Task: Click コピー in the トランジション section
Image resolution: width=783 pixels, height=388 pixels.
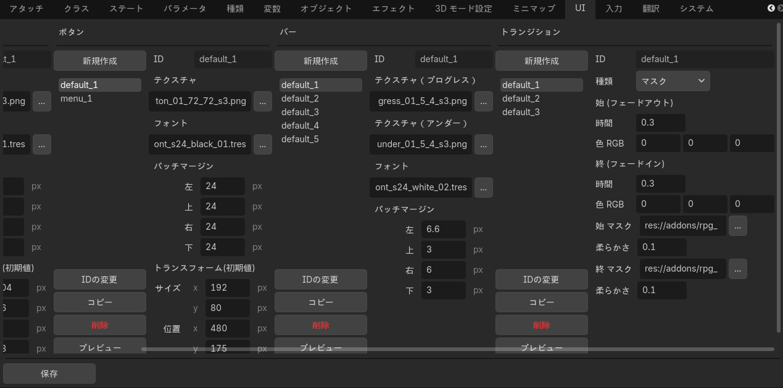Action: point(542,302)
